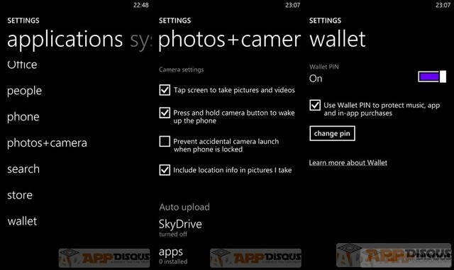Open the people settings entry
Viewport: 454px width, 270px height.
coord(25,91)
